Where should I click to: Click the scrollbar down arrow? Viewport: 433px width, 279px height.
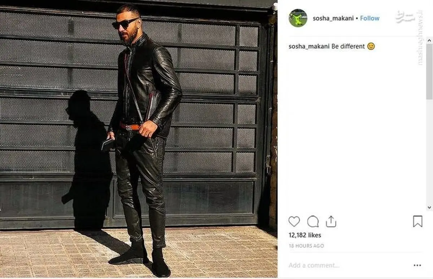point(429,208)
